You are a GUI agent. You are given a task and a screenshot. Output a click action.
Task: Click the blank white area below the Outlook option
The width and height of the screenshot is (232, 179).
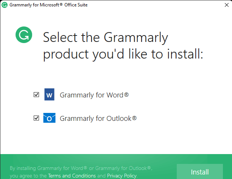click(x=116, y=139)
